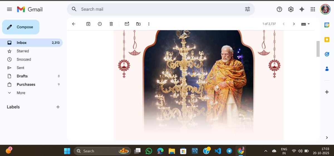334x156 pixels.
Task: Open the Drafts folder
Action: click(x=31, y=76)
